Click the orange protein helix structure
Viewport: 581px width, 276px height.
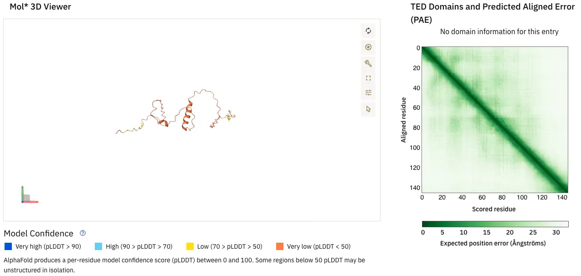186,120
